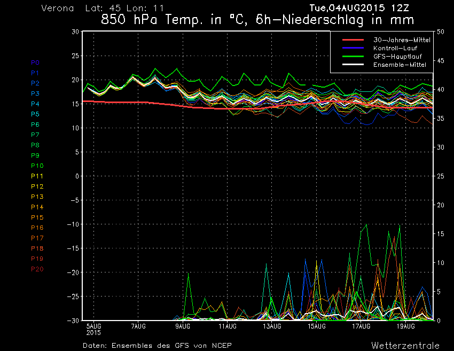The height and width of the screenshot is (351, 454).
Task: Click the GFS-Hauptlauf legend text
Action: pos(397,57)
